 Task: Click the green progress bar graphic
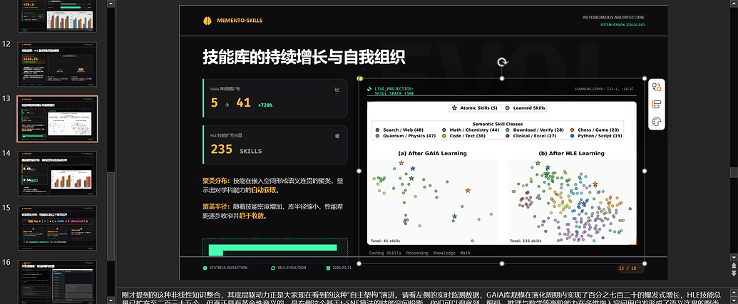click(273, 249)
